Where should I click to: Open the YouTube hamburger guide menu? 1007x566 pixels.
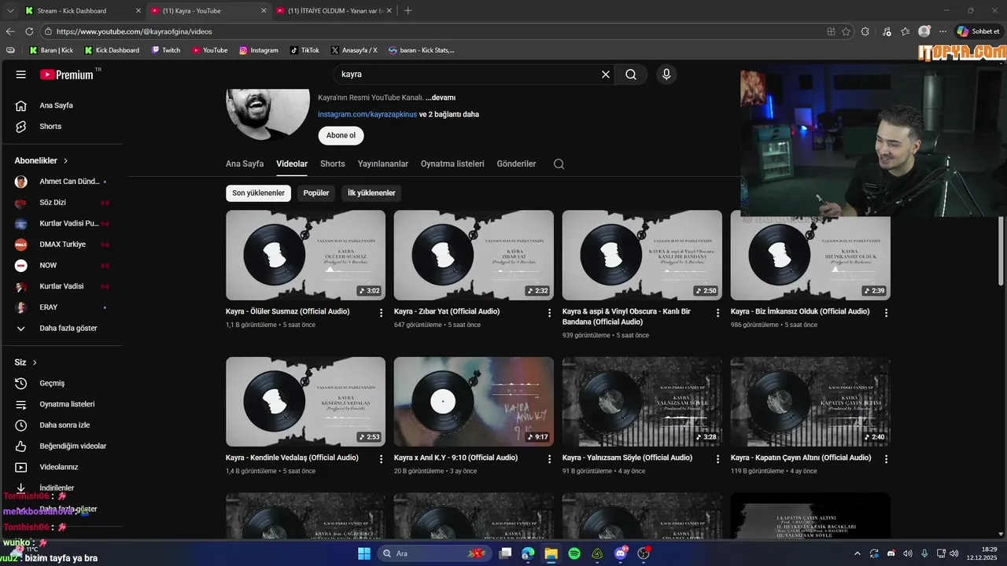coord(21,75)
